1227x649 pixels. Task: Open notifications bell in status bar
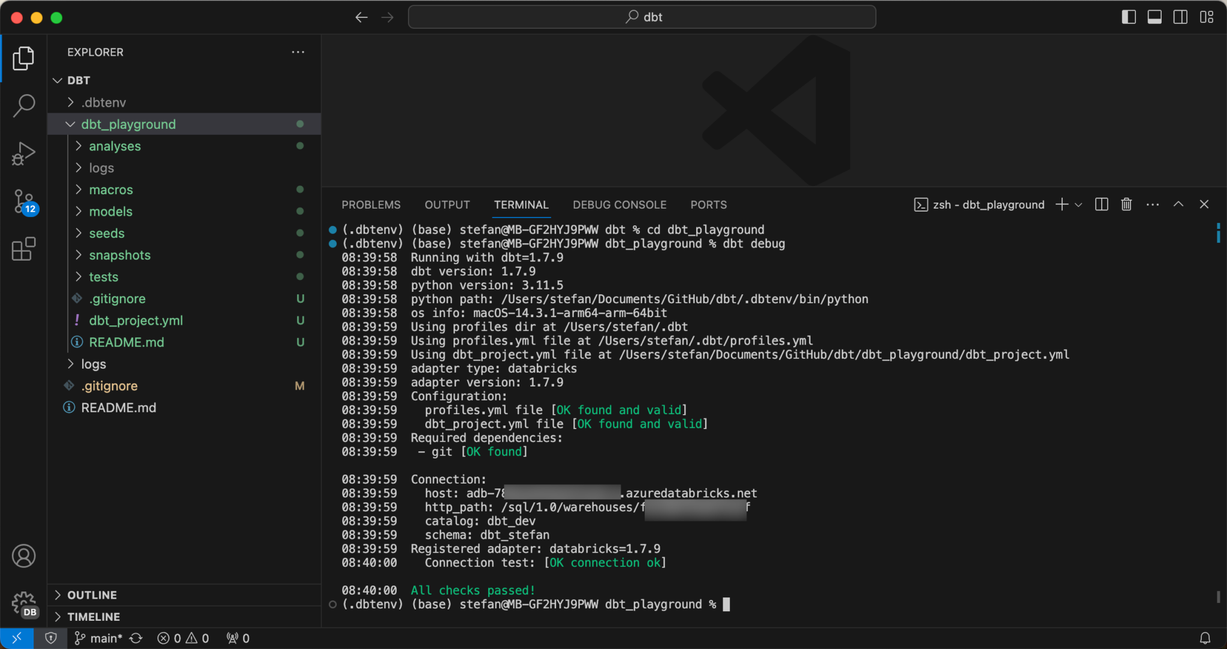(1205, 638)
